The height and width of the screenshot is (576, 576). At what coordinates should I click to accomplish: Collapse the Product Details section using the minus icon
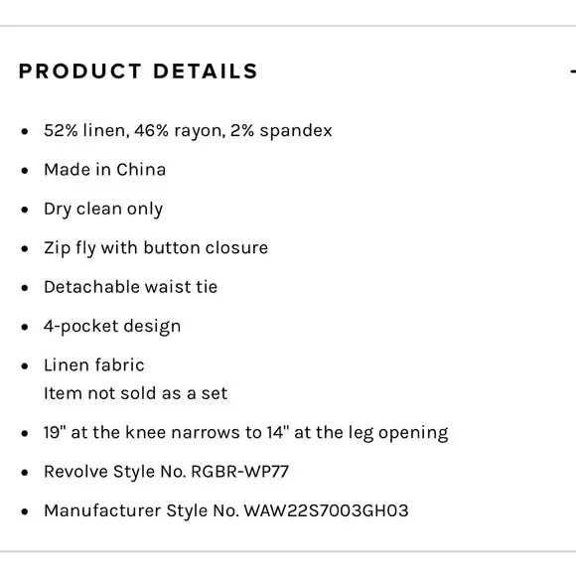pyautogui.click(x=573, y=71)
